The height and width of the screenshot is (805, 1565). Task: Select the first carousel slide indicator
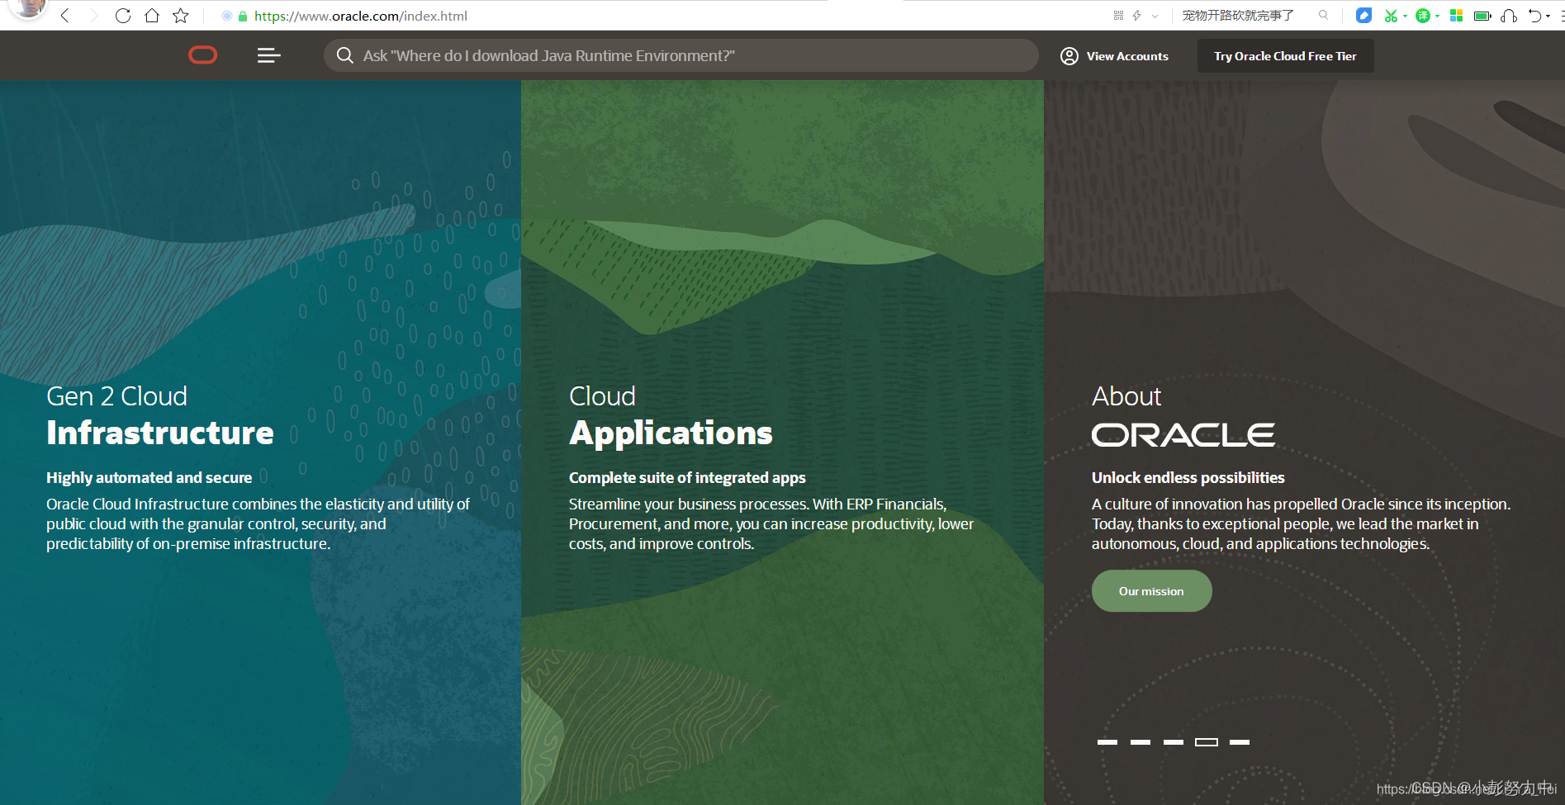(1107, 742)
